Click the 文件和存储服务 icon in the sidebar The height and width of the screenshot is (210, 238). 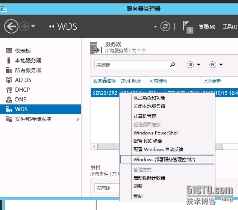coord(9,119)
